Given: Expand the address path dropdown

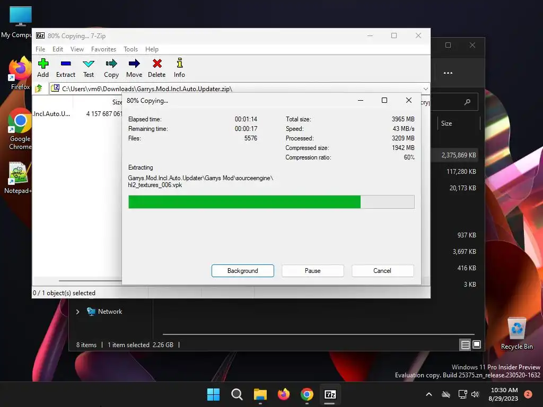Looking at the screenshot, I should [426, 89].
